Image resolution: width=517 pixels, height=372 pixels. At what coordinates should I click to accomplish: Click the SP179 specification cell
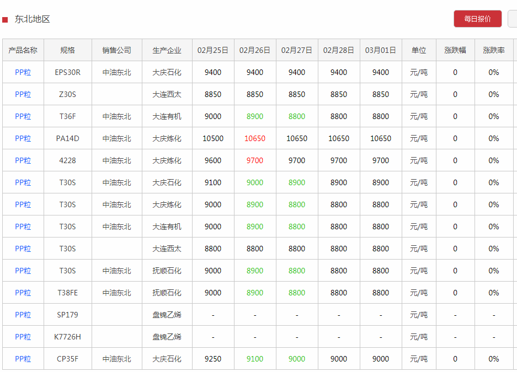tap(68, 315)
